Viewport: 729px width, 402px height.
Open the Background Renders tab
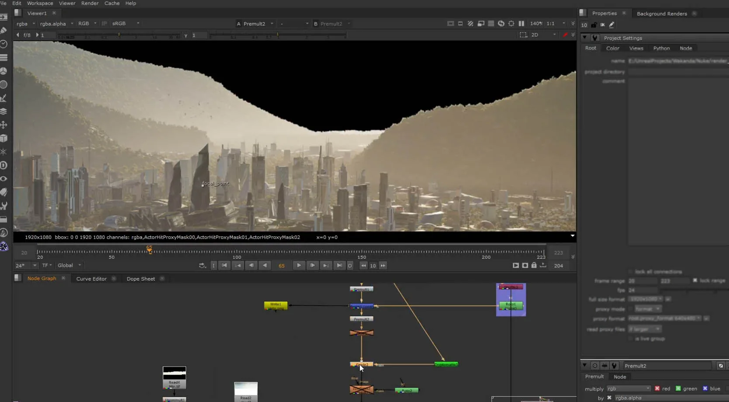tap(662, 14)
